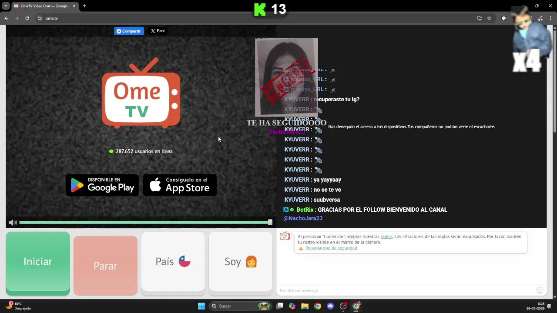Reload the ome.tv page
The image size is (557, 313).
click(x=27, y=18)
